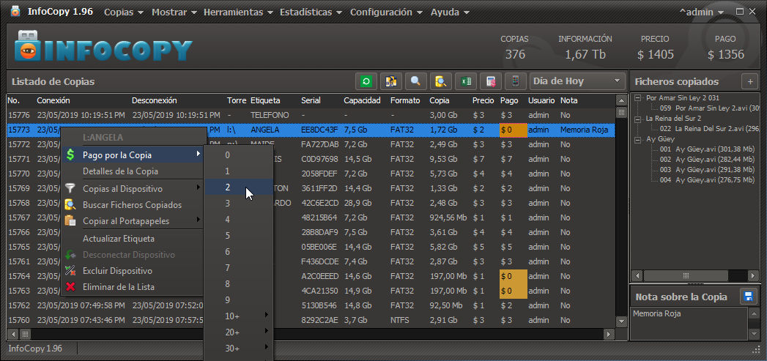Screen dimensions: 767x361
Task: Save the note with the floppy icon
Action: [748, 296]
